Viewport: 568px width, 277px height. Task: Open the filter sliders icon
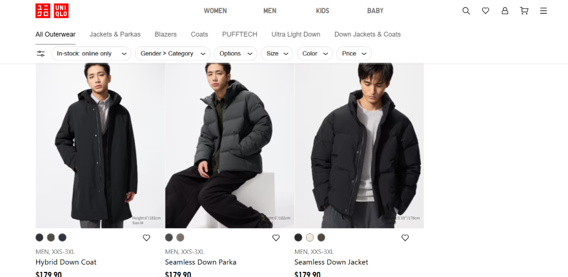click(x=41, y=53)
